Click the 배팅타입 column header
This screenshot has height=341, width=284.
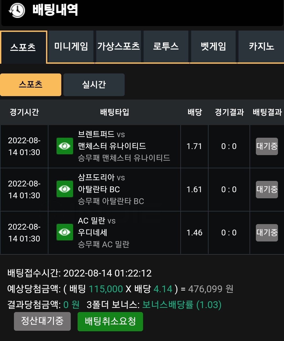click(114, 112)
